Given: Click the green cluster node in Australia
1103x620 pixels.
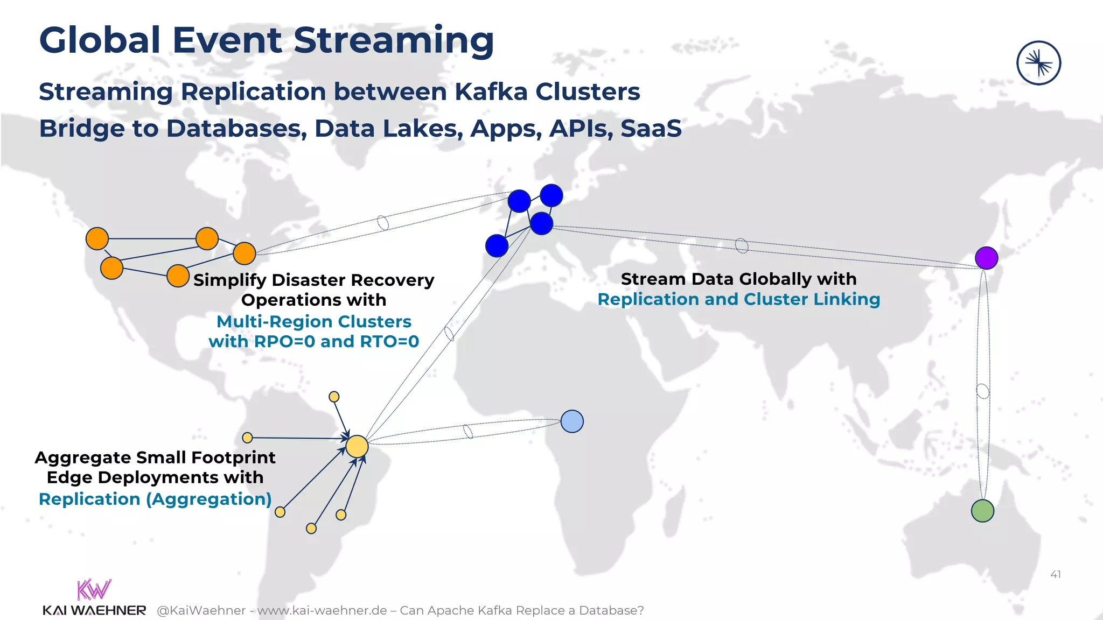Looking at the screenshot, I should (982, 511).
